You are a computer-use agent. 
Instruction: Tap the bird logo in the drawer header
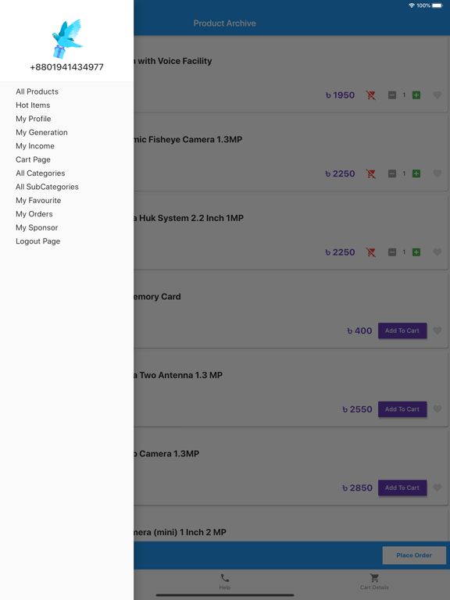(x=67, y=38)
